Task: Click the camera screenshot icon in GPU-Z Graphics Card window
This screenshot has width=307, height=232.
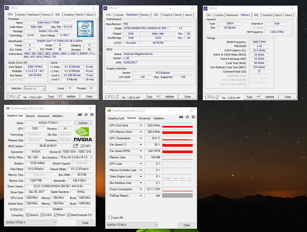Action: coord(80,115)
